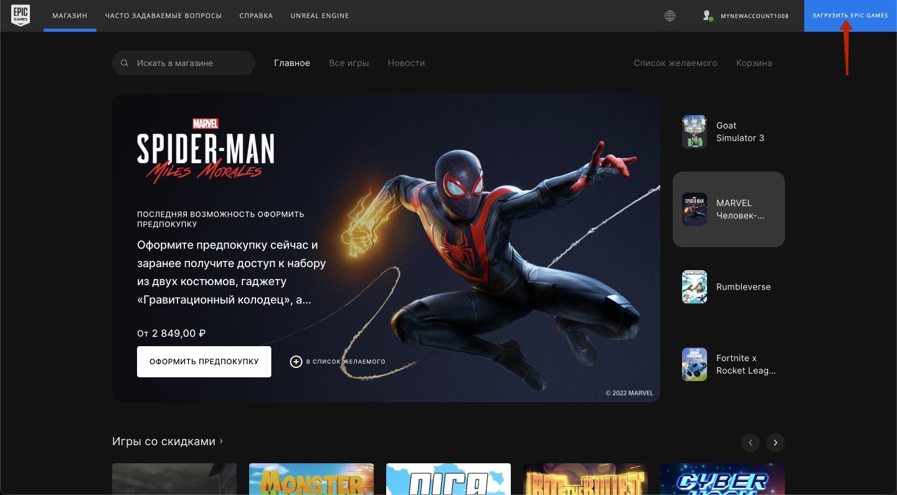Click the Rumbleverse title text

pyautogui.click(x=743, y=287)
